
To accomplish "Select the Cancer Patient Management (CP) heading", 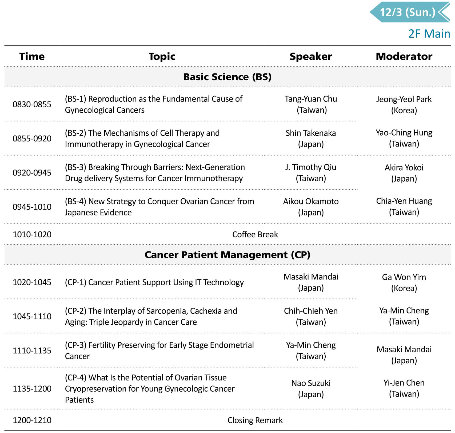I will pyautogui.click(x=227, y=255).
